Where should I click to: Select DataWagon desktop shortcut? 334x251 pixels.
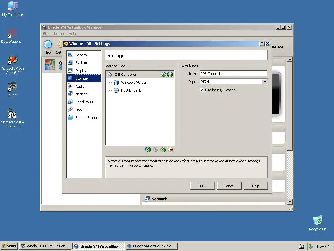12,36
